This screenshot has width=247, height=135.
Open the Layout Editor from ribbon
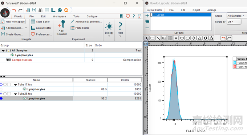(x=41, y=28)
